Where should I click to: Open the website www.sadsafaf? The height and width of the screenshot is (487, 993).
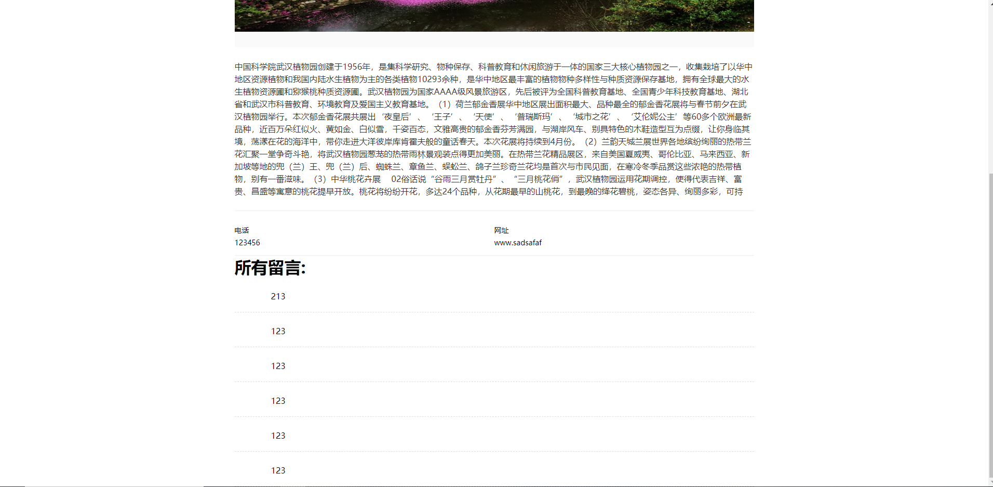point(518,243)
